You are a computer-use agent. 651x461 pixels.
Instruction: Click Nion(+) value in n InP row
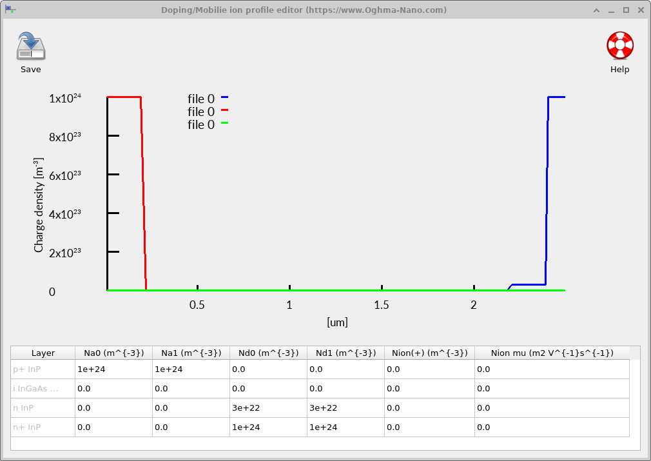430,408
